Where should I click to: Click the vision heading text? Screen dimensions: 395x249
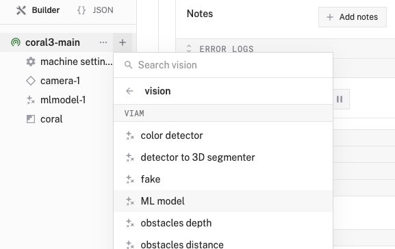pyautogui.click(x=157, y=91)
